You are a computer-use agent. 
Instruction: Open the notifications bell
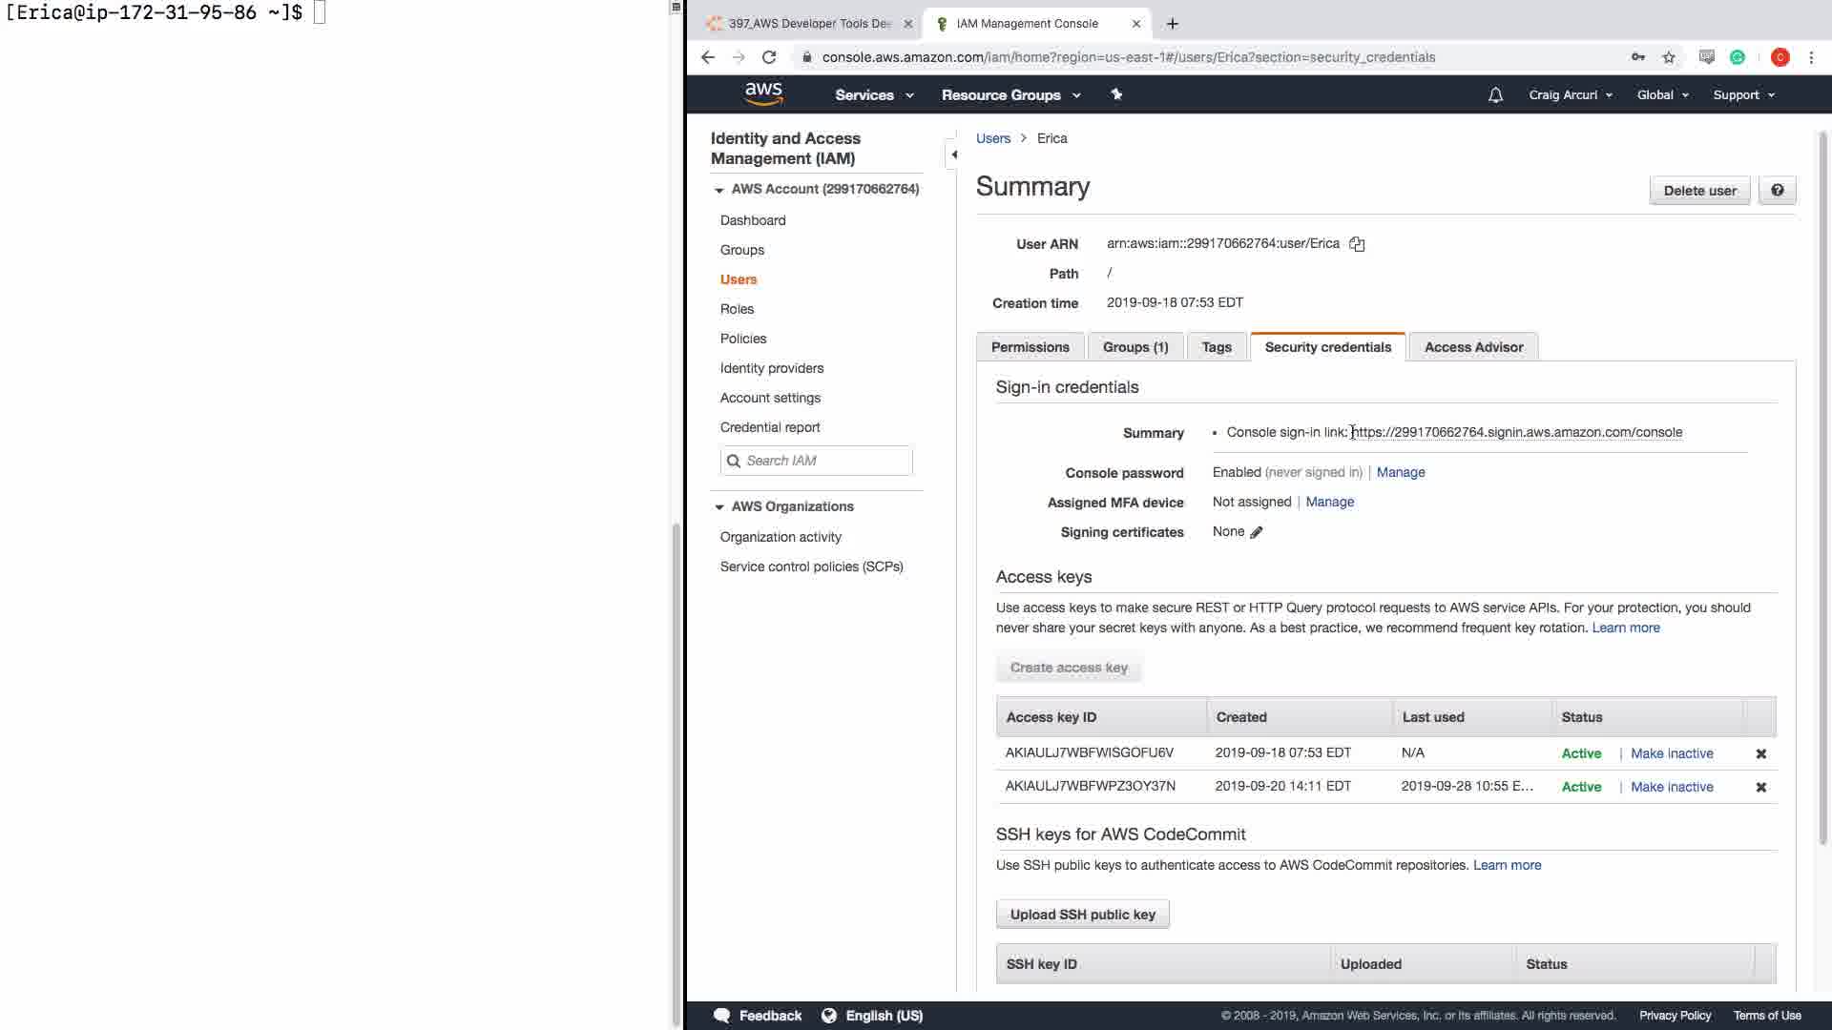[1495, 95]
